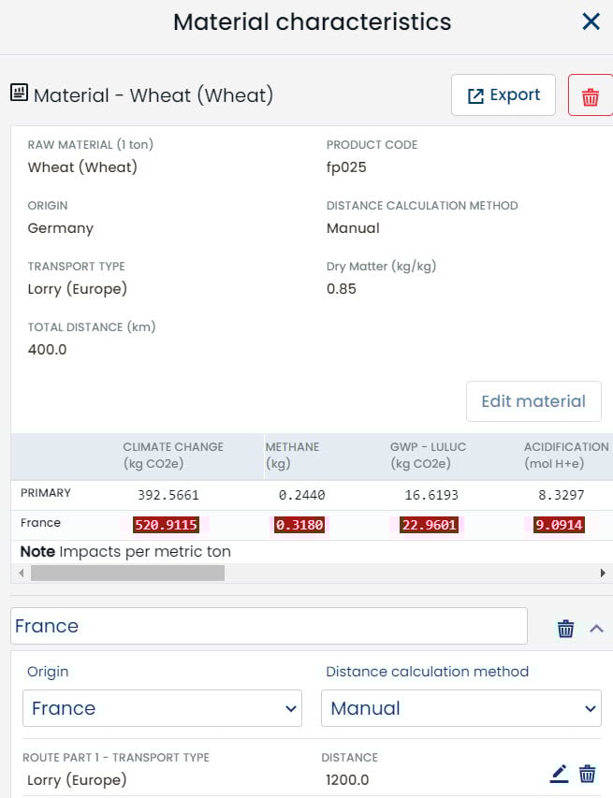Screen dimensions: 613x798
Task: Select the France row label in impacts table
Action: [40, 523]
